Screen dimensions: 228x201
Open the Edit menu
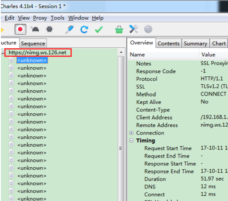[10, 18]
